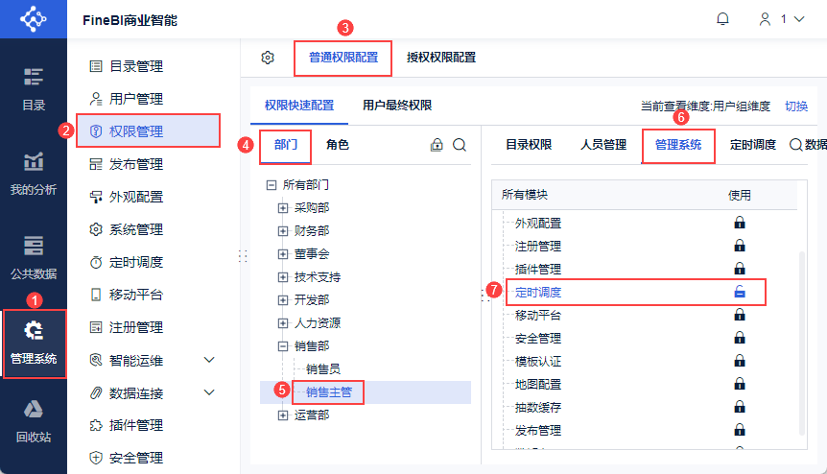The width and height of the screenshot is (827, 474).
Task: Expand the 智能运维 menu chevron
Action: pos(210,360)
